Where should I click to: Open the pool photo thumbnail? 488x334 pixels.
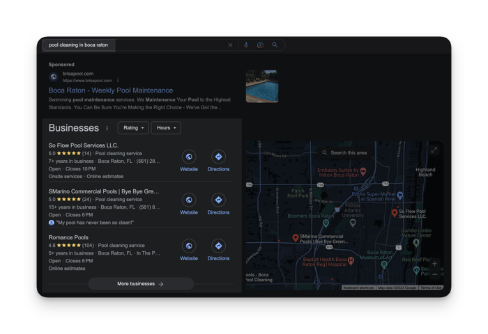tap(262, 86)
